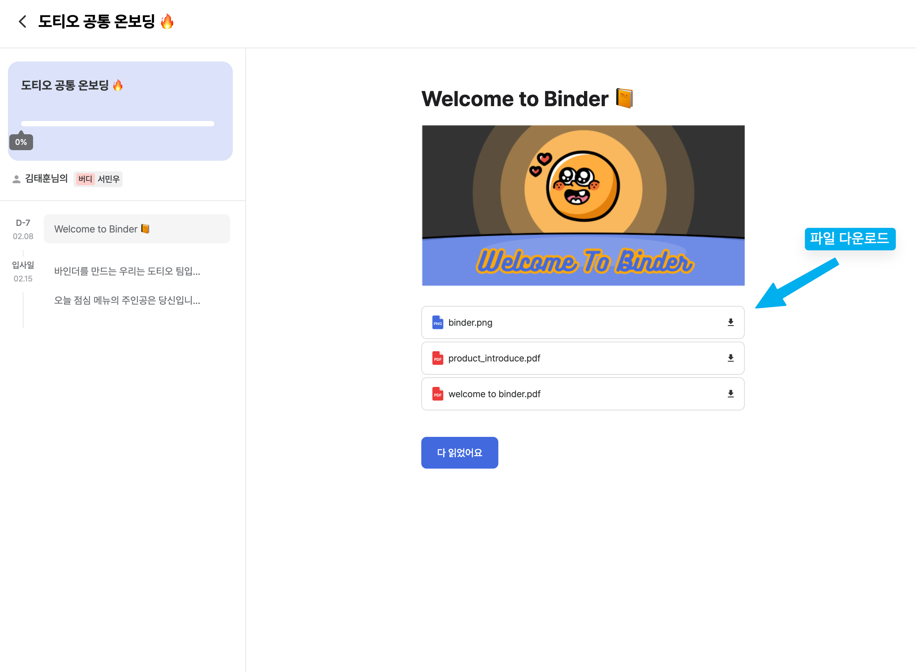916x672 pixels.
Task: Click the 0% progress badge
Action: pos(21,142)
